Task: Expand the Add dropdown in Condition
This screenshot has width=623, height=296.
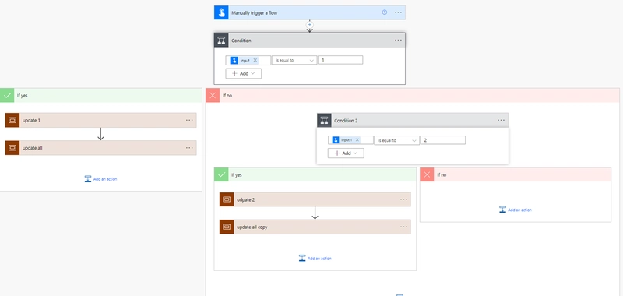Action: (x=243, y=73)
